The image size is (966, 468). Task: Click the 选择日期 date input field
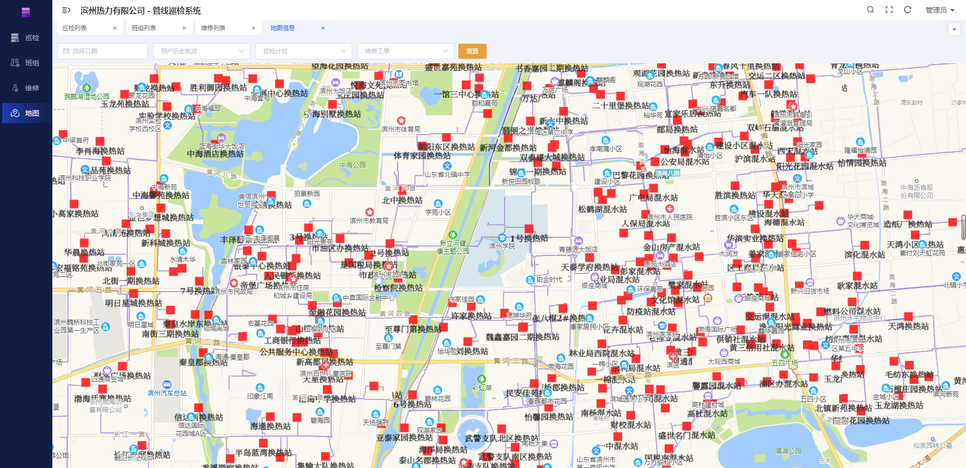point(103,51)
